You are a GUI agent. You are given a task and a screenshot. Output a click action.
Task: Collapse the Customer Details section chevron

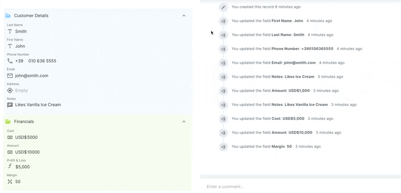point(184,16)
